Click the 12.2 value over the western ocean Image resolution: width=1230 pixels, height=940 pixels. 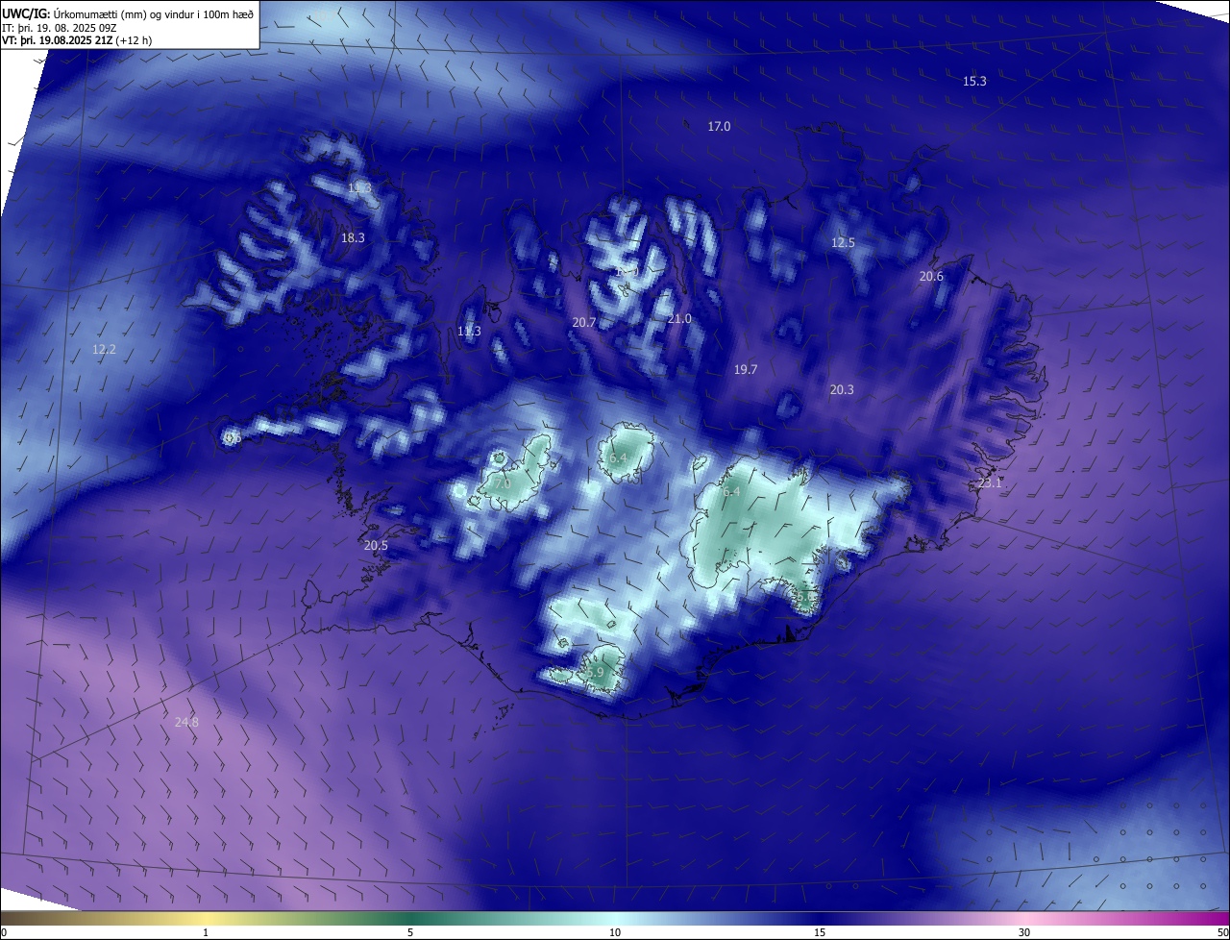tap(104, 350)
